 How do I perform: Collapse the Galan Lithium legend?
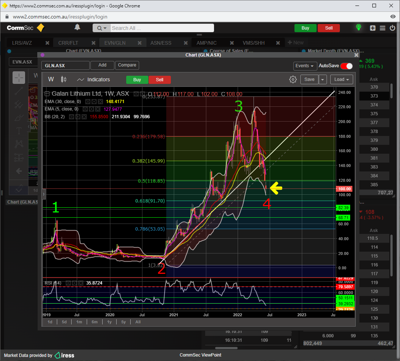pyautogui.click(x=47, y=94)
